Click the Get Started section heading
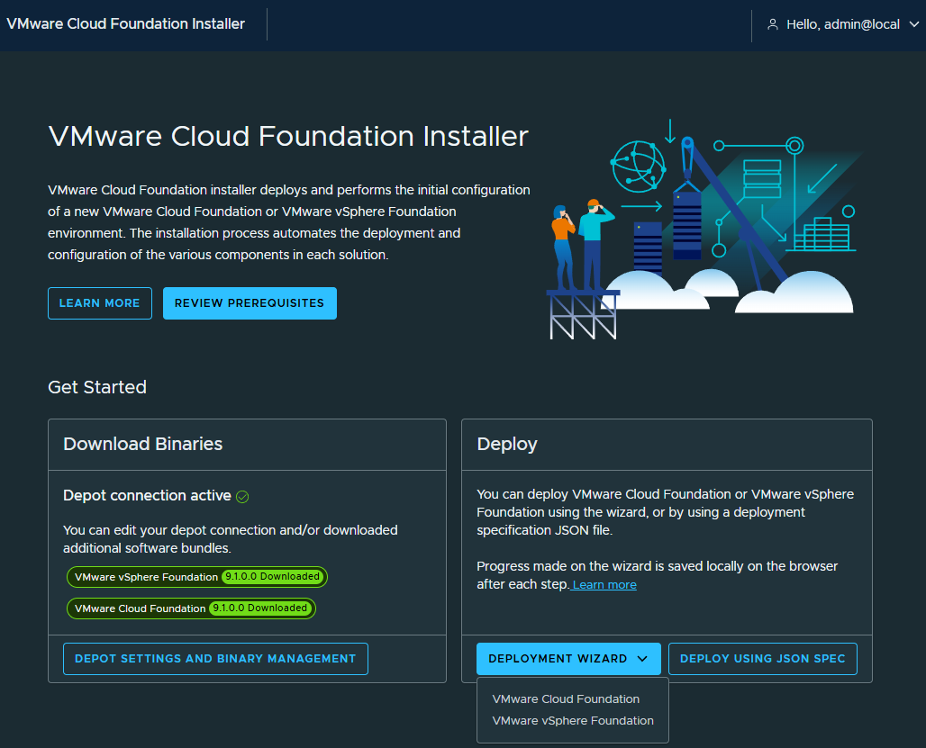Viewport: 926px width, 748px height. 97,387
